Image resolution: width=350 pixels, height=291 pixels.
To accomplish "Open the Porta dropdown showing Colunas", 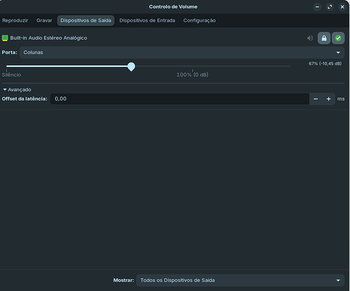I will [x=182, y=52].
